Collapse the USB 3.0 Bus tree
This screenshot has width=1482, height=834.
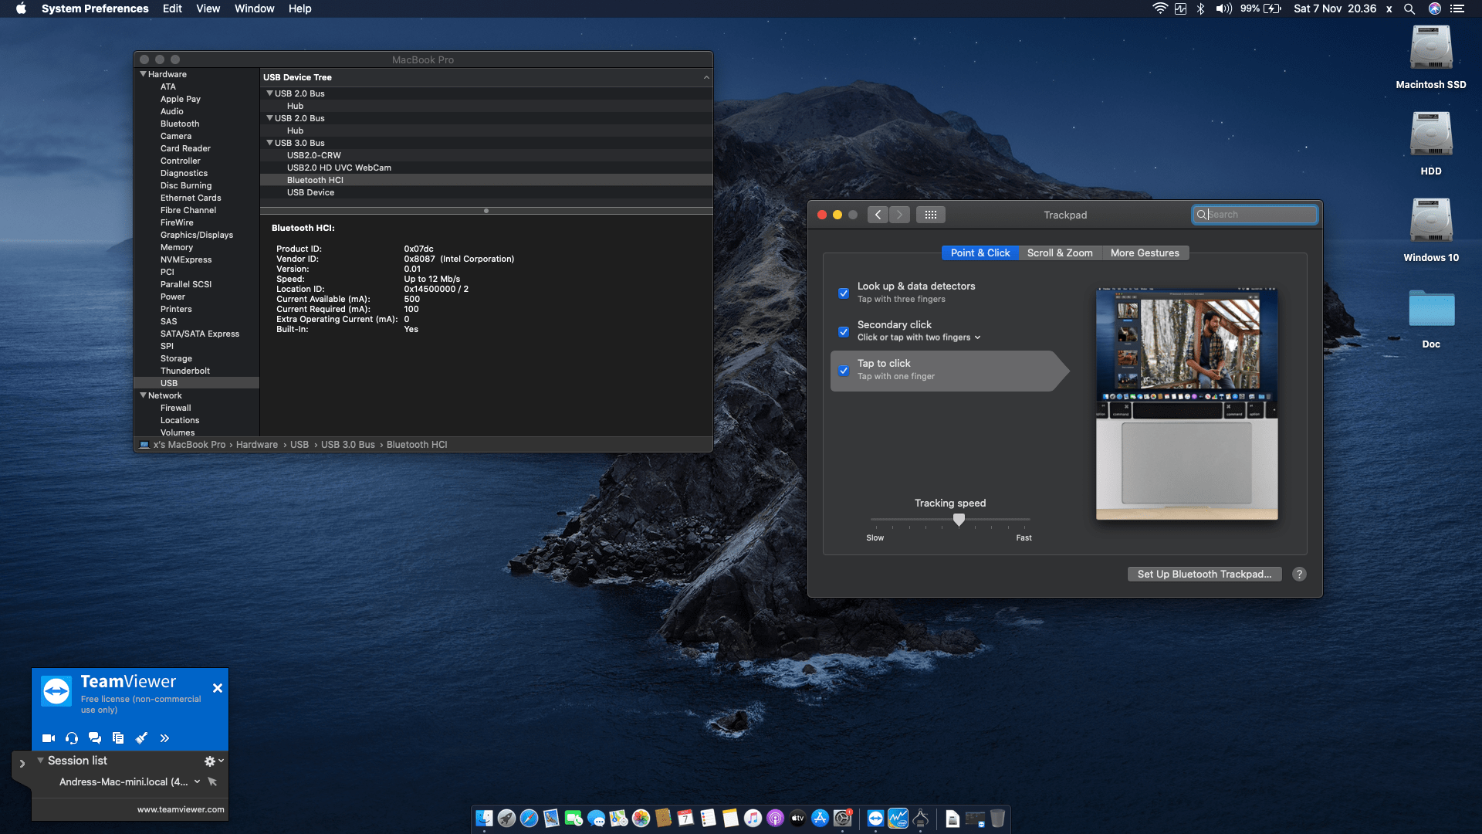click(269, 143)
